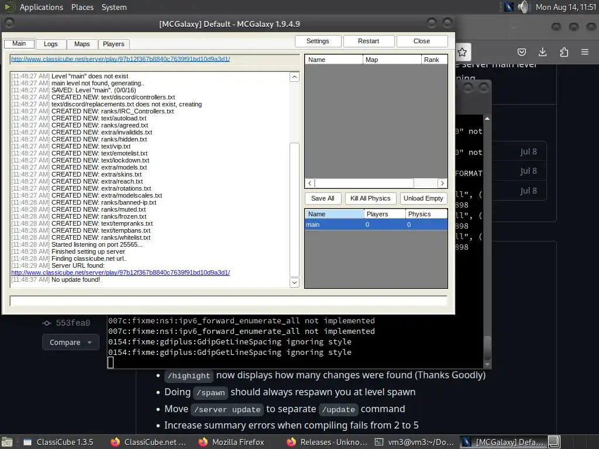This screenshot has height=449, width=599.
Task: Sort levels by Name column header
Action: click(x=334, y=214)
